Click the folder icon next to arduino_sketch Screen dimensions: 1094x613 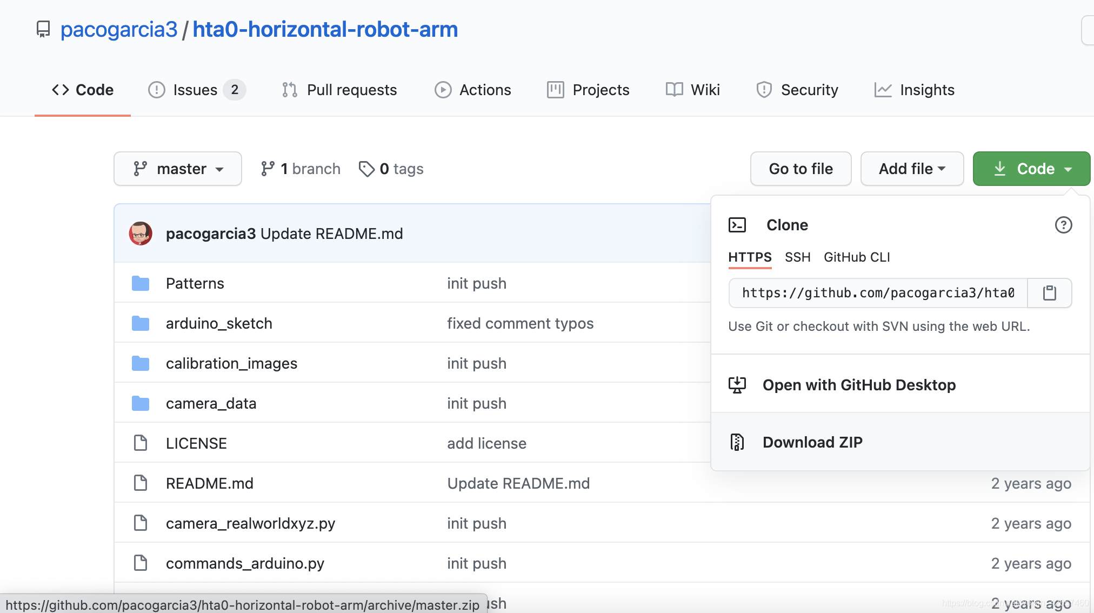coord(141,323)
